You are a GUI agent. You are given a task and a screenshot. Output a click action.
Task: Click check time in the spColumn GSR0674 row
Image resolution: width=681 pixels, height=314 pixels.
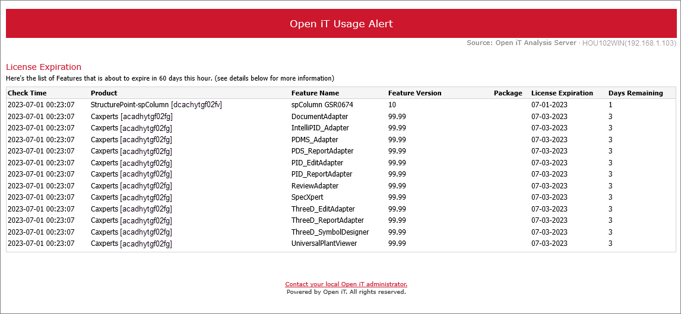click(x=41, y=105)
